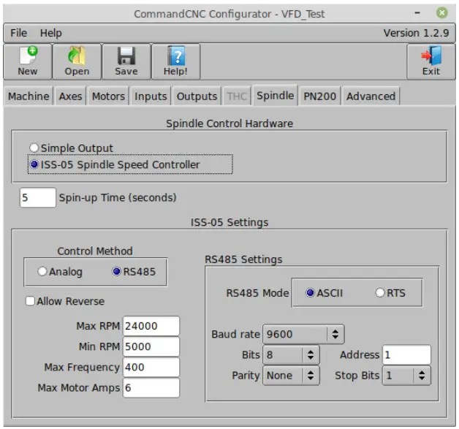Switch to the Advanced tab
459x429 pixels.
(371, 96)
